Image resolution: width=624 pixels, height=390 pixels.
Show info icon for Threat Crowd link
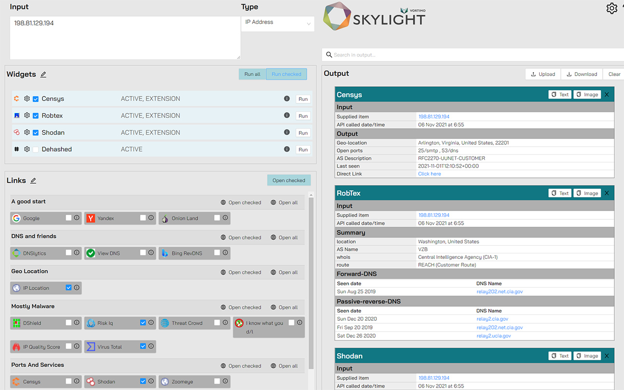(225, 323)
